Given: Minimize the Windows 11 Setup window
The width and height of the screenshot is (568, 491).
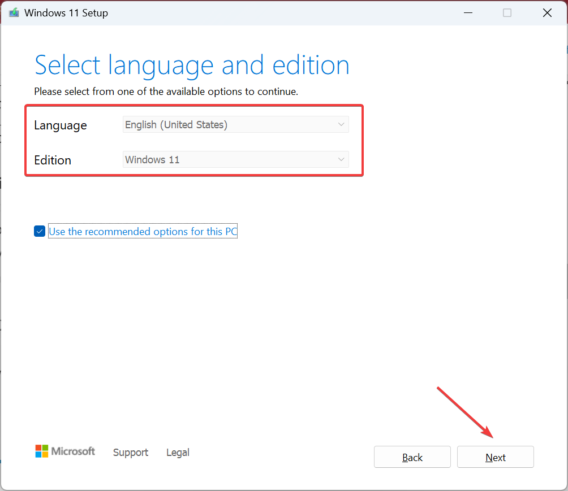Looking at the screenshot, I should pyautogui.click(x=467, y=12).
